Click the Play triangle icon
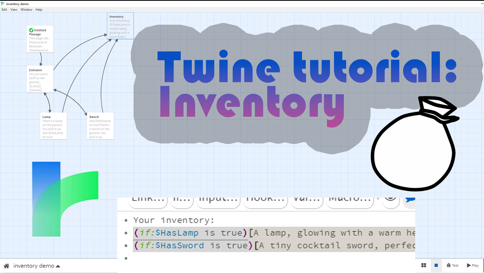 pyautogui.click(x=469, y=265)
